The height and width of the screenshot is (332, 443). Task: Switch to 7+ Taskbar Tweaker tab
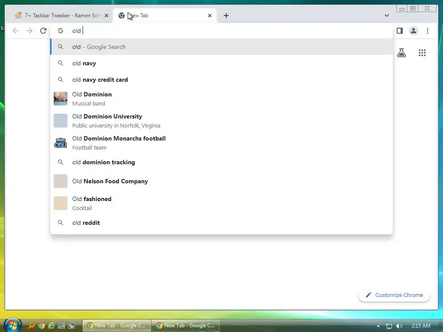[x=58, y=16]
